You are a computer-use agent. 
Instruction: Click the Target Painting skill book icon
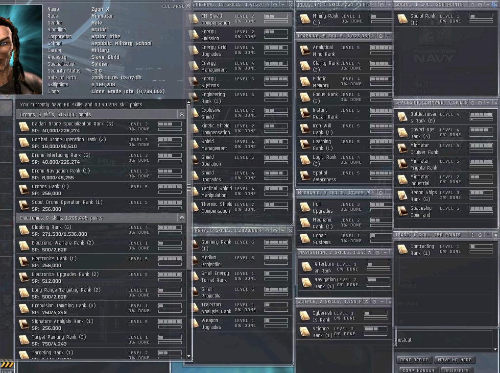tap(24, 340)
